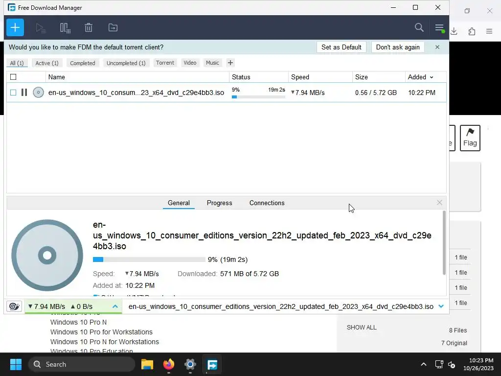
Task: Click the network icon in system tray
Action: click(x=439, y=364)
